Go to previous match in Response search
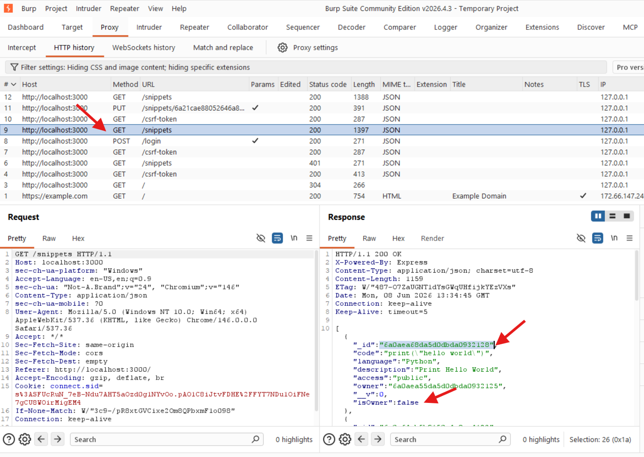The height and width of the screenshot is (457, 644). 361,439
